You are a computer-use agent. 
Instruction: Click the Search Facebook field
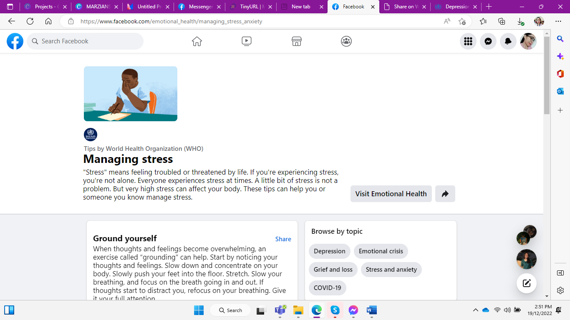pyautogui.click(x=85, y=41)
